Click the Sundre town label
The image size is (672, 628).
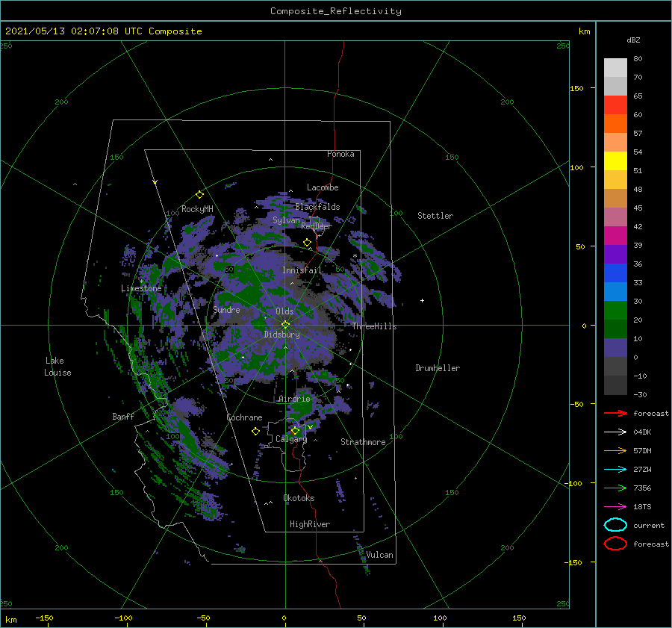pos(227,309)
